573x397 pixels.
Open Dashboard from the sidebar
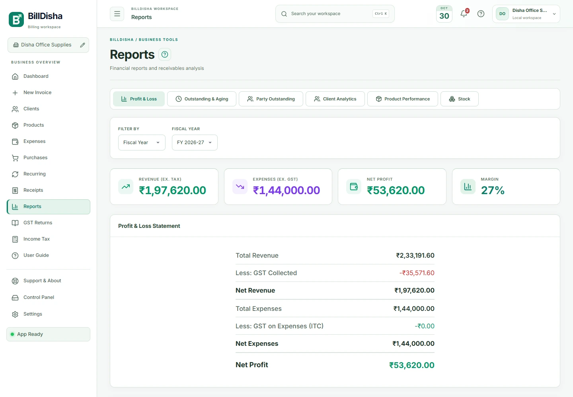click(49, 76)
